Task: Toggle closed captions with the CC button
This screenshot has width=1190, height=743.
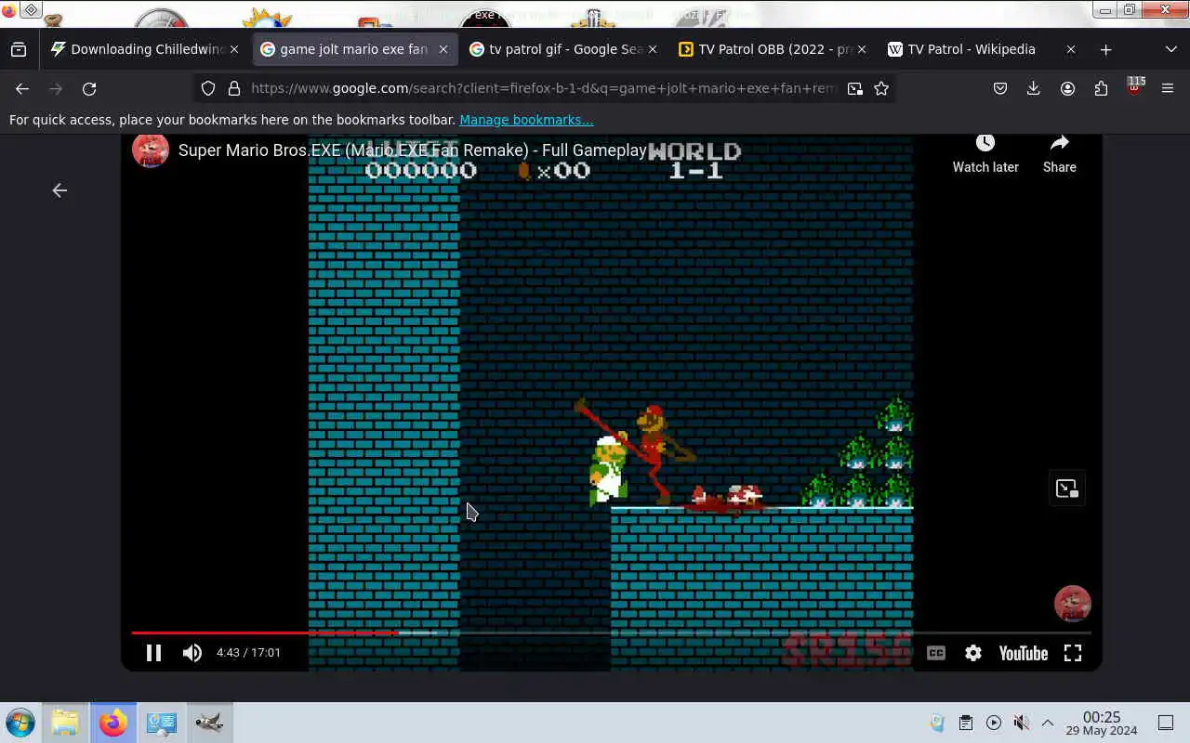Action: click(936, 653)
